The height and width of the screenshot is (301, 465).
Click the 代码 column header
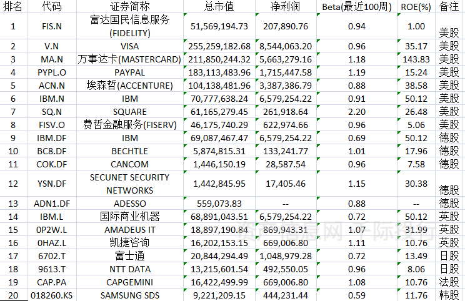click(52, 7)
